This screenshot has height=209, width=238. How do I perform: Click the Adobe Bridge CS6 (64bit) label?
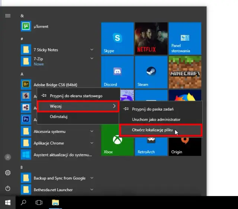pos(55,85)
